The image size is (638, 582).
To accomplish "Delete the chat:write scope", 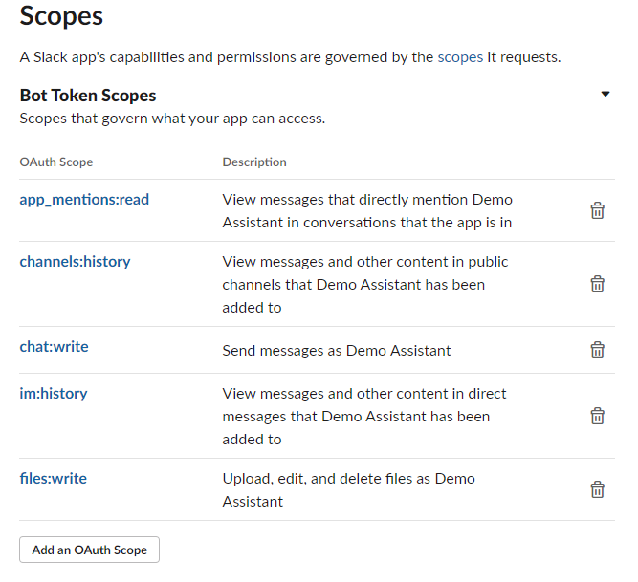I will tap(597, 350).
